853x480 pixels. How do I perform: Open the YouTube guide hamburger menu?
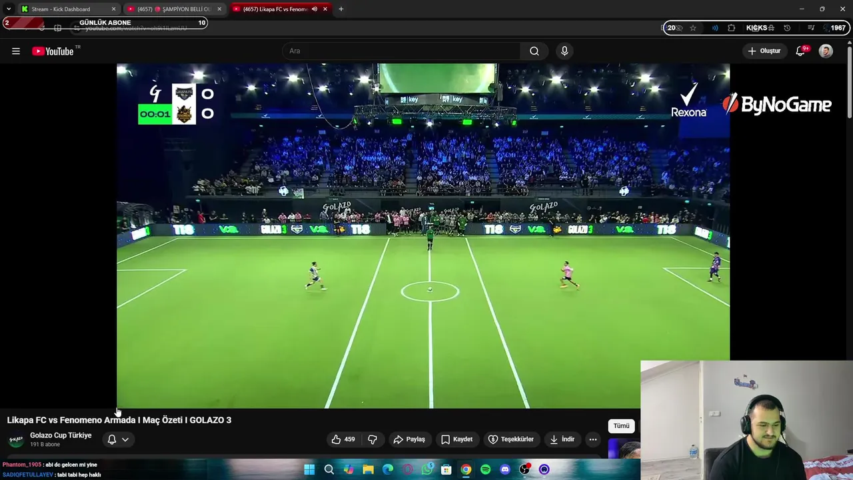click(16, 51)
